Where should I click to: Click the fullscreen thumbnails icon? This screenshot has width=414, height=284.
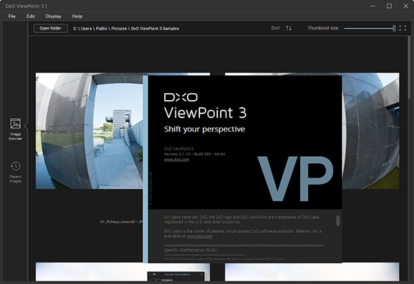tap(403, 28)
